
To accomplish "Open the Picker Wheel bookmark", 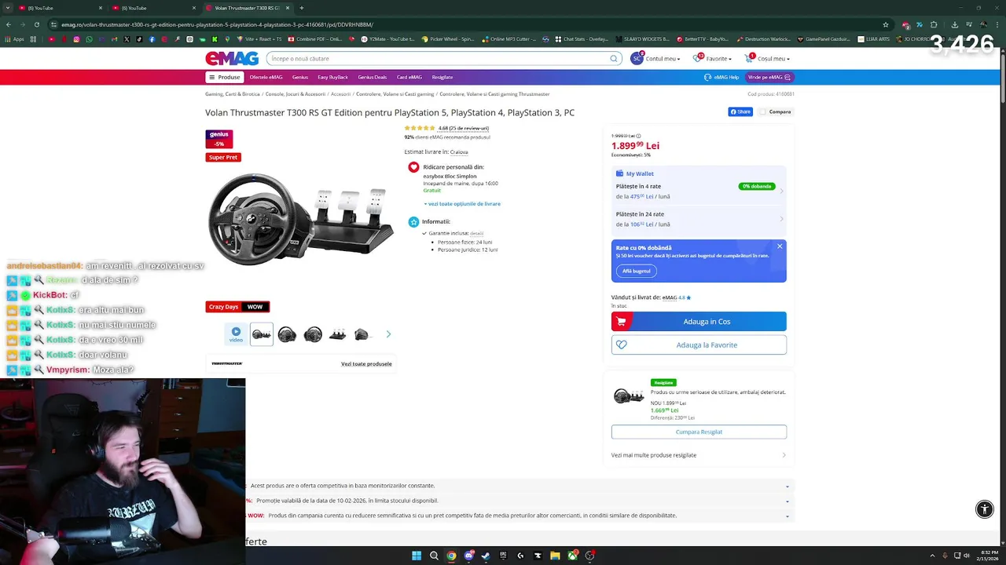I will pyautogui.click(x=448, y=39).
